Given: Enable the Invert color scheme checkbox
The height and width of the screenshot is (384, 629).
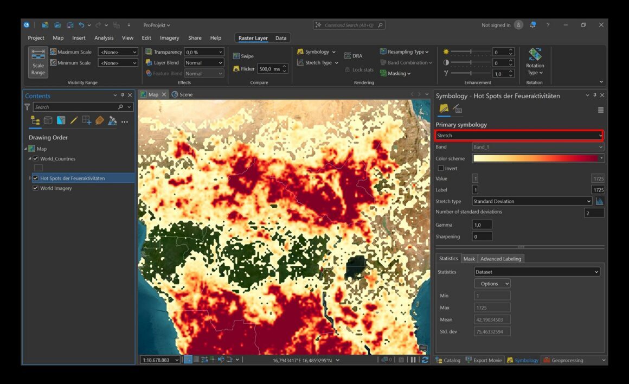Looking at the screenshot, I should click(441, 169).
